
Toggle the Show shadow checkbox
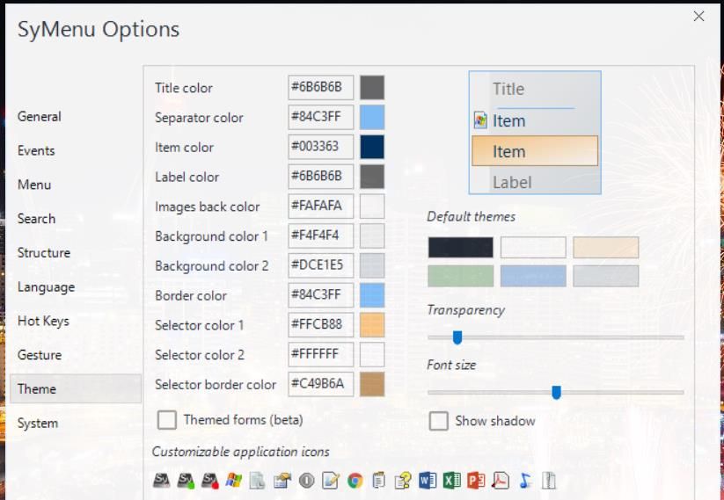tap(438, 421)
